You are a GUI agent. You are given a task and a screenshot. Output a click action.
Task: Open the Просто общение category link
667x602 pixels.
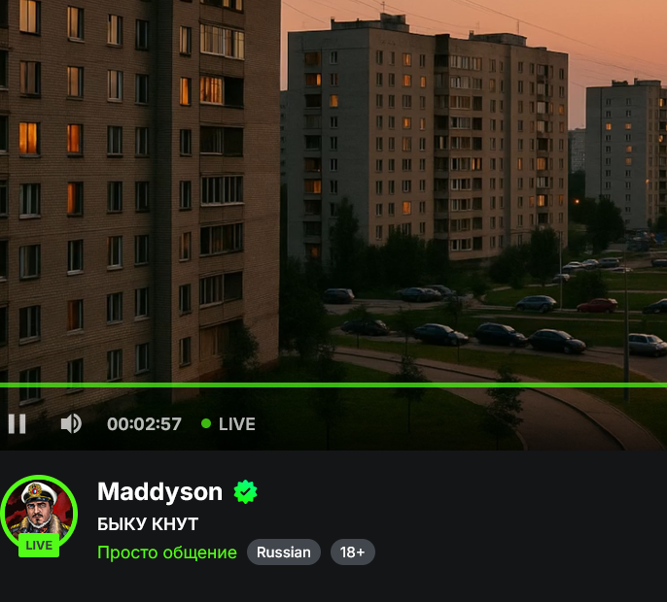point(167,552)
